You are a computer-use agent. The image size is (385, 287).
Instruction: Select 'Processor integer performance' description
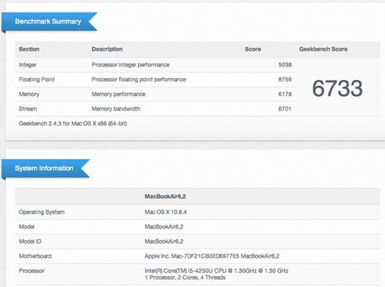coord(131,65)
